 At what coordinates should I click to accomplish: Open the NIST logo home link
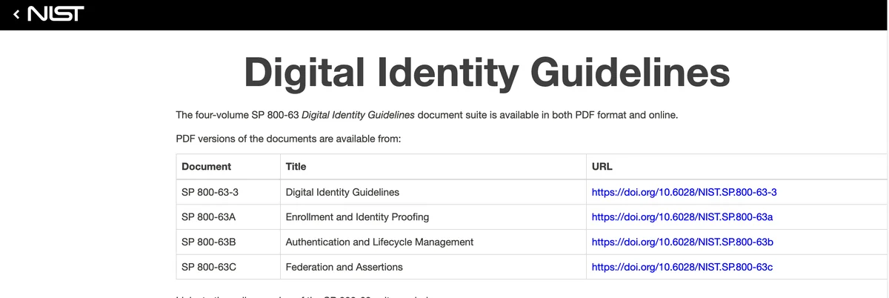point(56,13)
